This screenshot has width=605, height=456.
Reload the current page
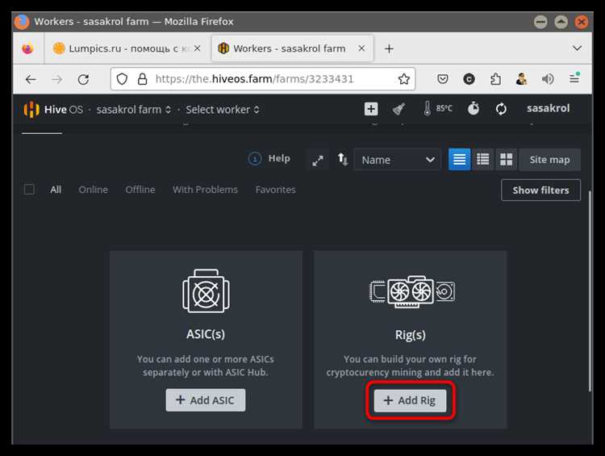(x=83, y=80)
